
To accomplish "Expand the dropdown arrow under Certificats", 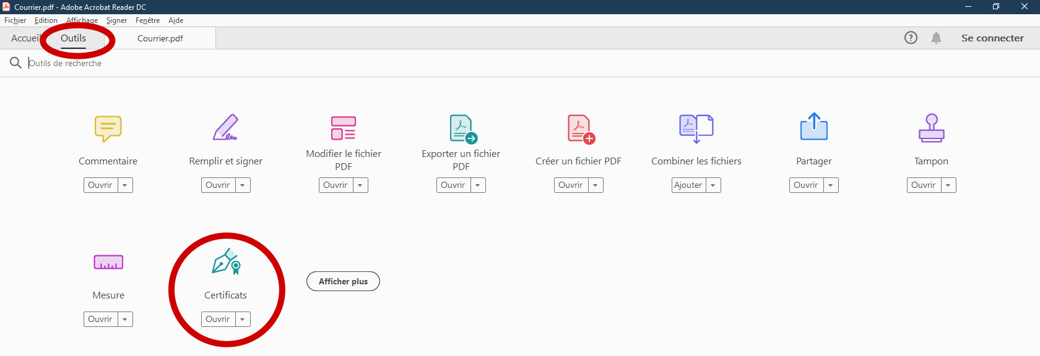I will pyautogui.click(x=243, y=320).
